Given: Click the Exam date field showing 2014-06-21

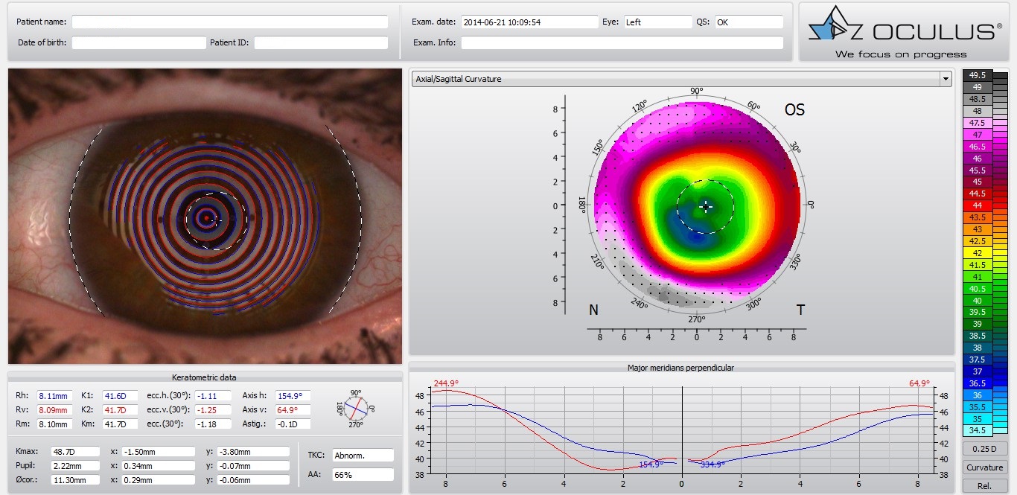Looking at the screenshot, I should point(529,22).
